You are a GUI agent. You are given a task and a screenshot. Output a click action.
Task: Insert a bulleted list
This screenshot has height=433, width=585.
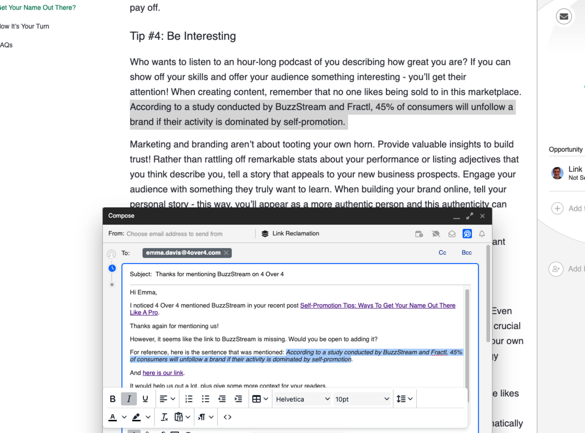point(205,399)
